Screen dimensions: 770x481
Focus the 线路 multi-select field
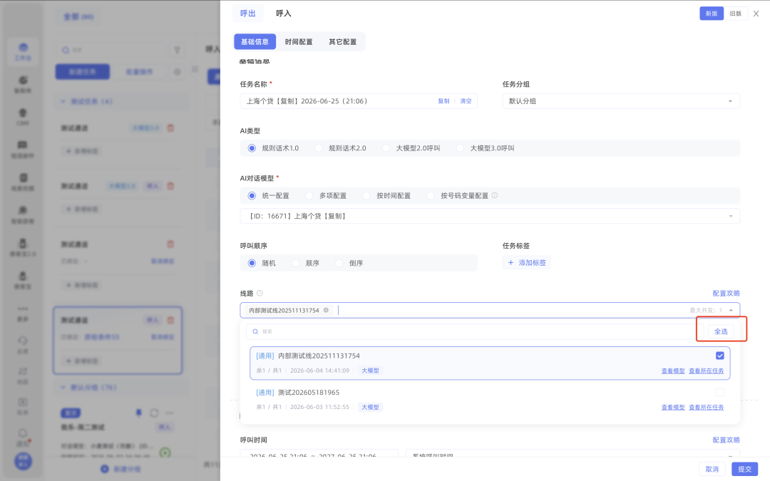click(490, 310)
